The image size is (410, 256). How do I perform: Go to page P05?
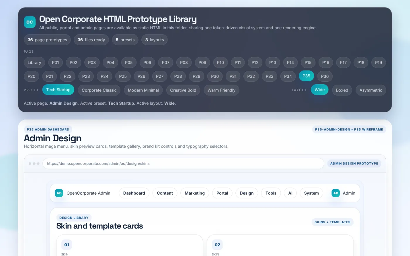click(129, 63)
